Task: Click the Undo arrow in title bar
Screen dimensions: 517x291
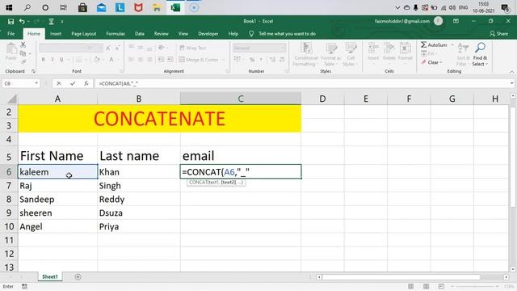Action: click(22, 22)
